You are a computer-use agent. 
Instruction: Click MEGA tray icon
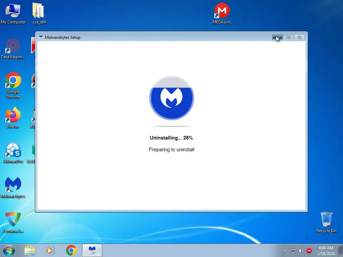tap(309, 251)
